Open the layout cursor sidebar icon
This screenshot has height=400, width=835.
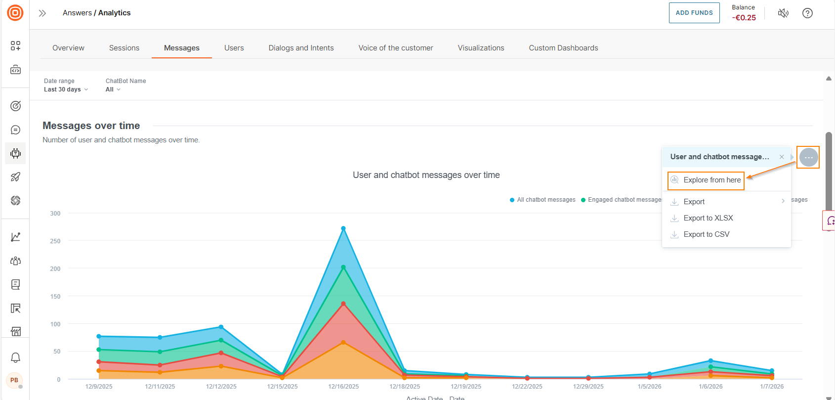15,308
